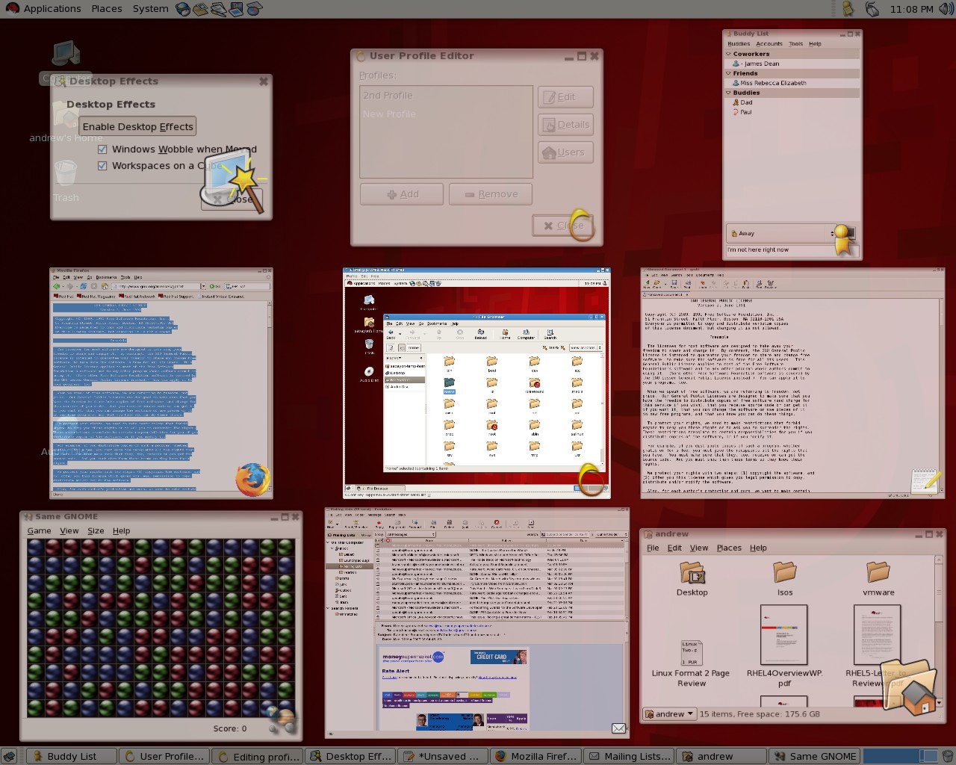The width and height of the screenshot is (956, 765).
Task: Collapse the Friends group in Buddy List
Action: click(x=729, y=73)
